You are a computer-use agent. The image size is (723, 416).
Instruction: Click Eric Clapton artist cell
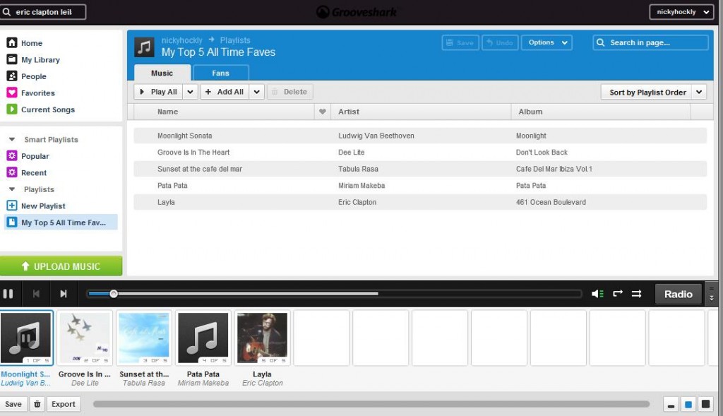pyautogui.click(x=357, y=202)
